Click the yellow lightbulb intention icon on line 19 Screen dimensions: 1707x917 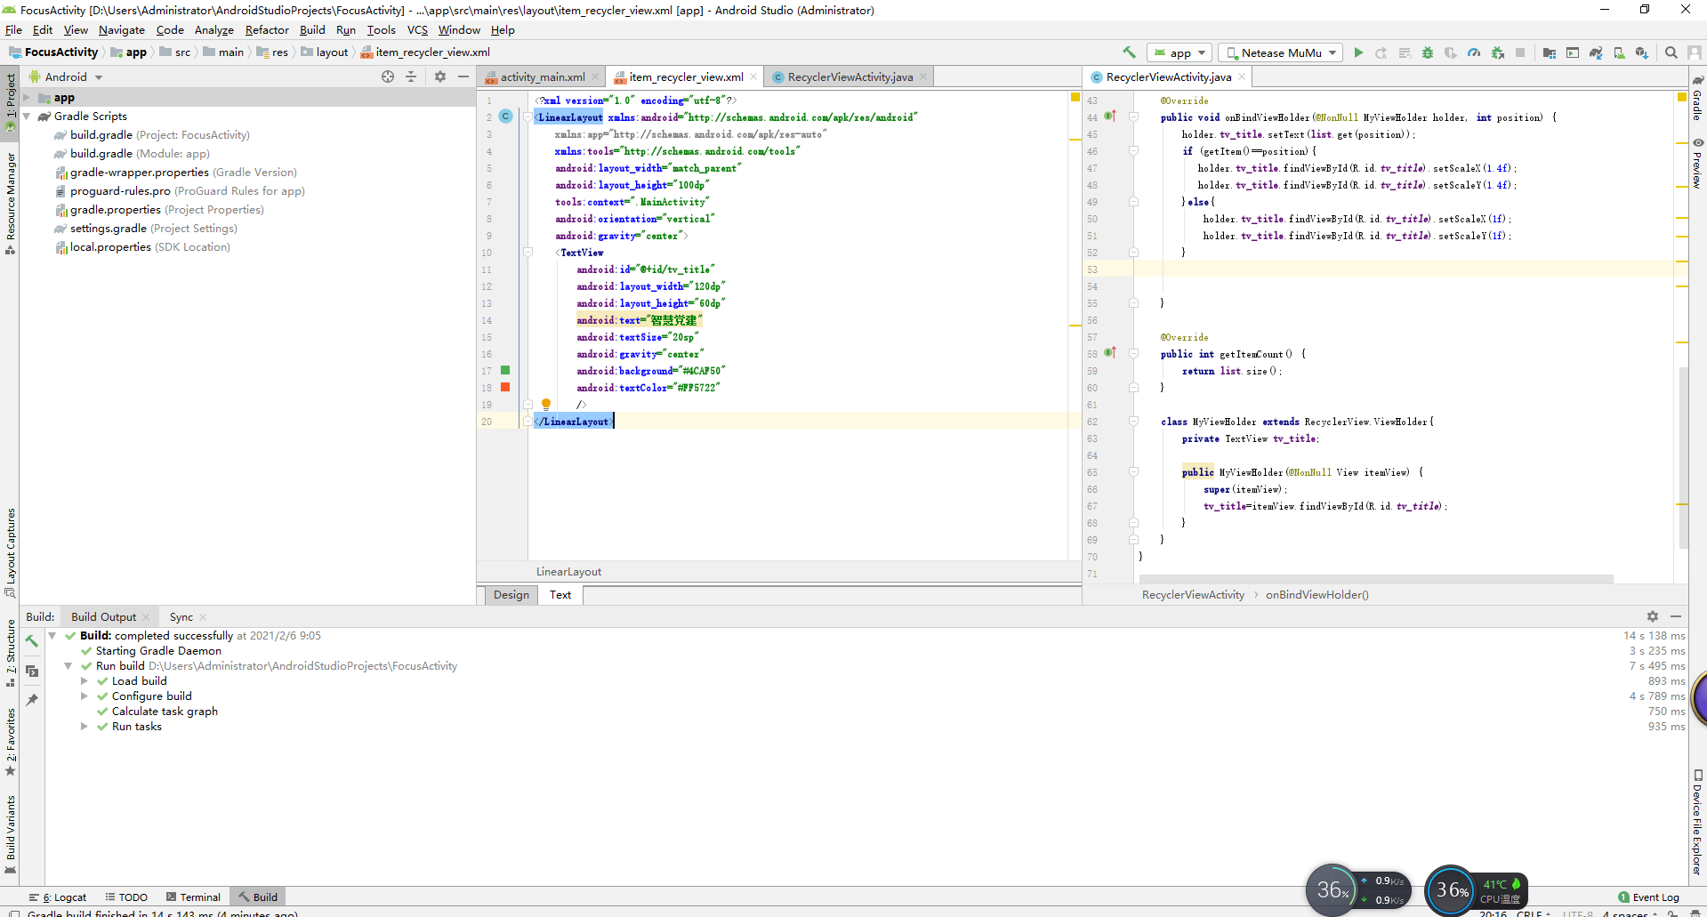tap(546, 404)
